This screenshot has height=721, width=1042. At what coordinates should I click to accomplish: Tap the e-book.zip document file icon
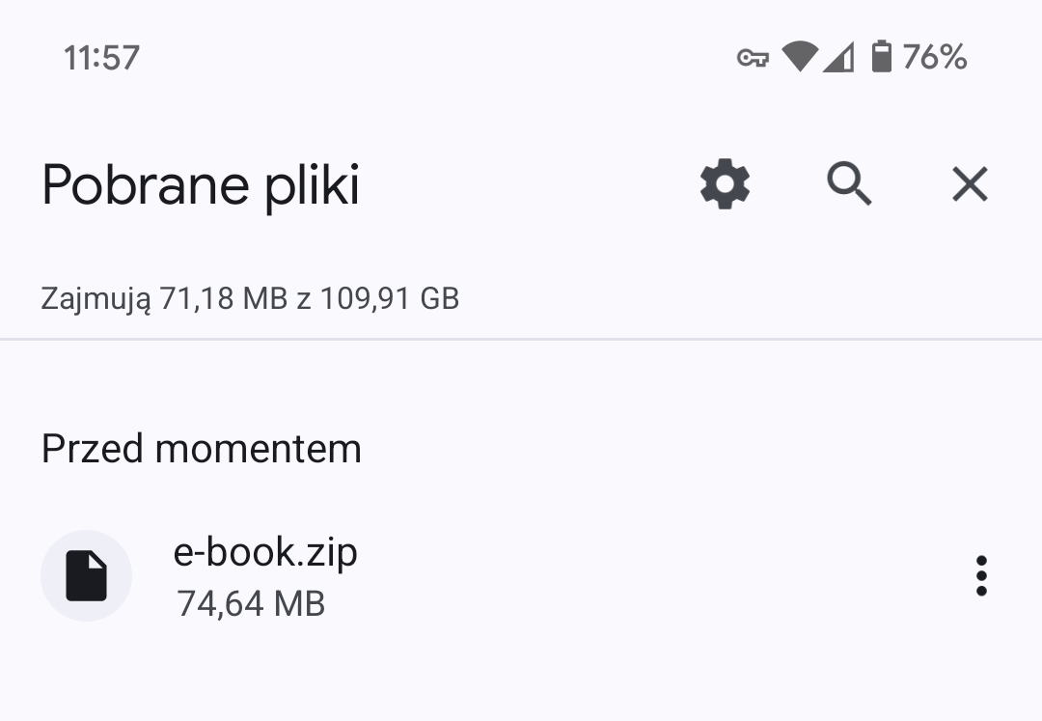87,575
